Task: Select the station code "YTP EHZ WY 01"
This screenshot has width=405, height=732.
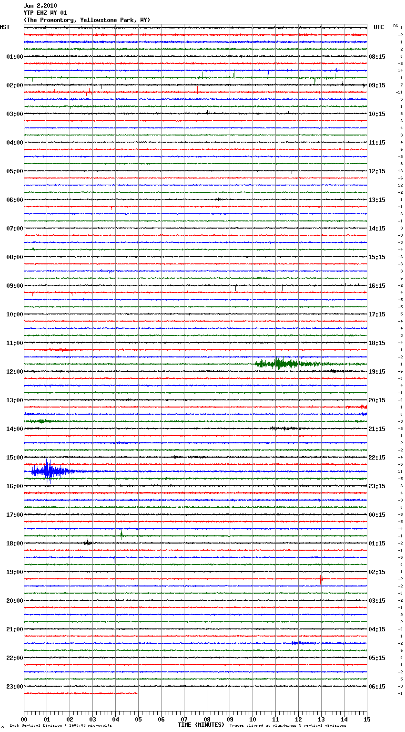Action: (x=45, y=13)
